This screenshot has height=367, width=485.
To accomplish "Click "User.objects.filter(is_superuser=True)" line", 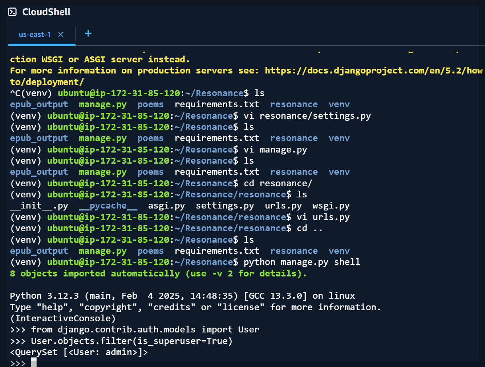I will pyautogui.click(x=132, y=341).
